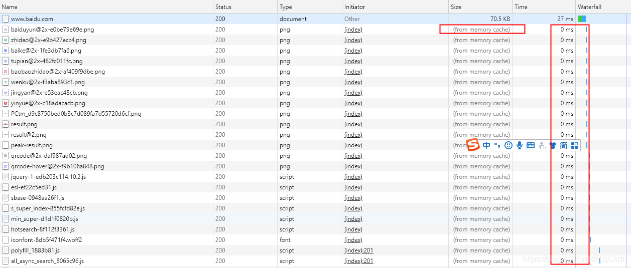
Task: Sort requests by the Type column header
Action: point(309,7)
